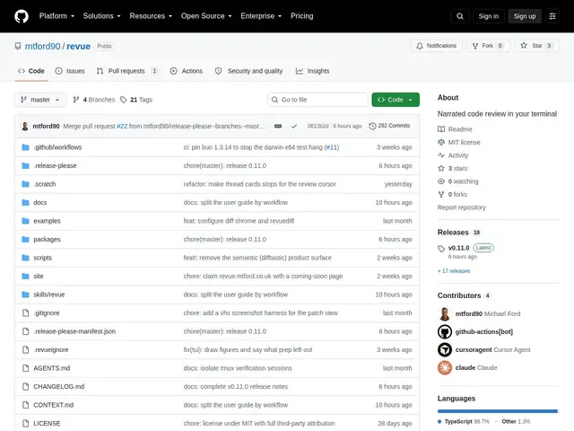Switch to the Pull requests tab
The height and width of the screenshot is (431, 574).
(127, 71)
